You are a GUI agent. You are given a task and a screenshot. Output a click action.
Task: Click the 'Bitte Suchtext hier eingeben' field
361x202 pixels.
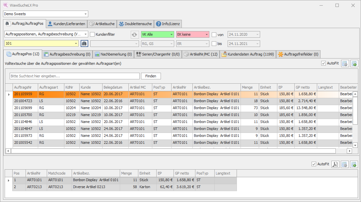coord(75,76)
